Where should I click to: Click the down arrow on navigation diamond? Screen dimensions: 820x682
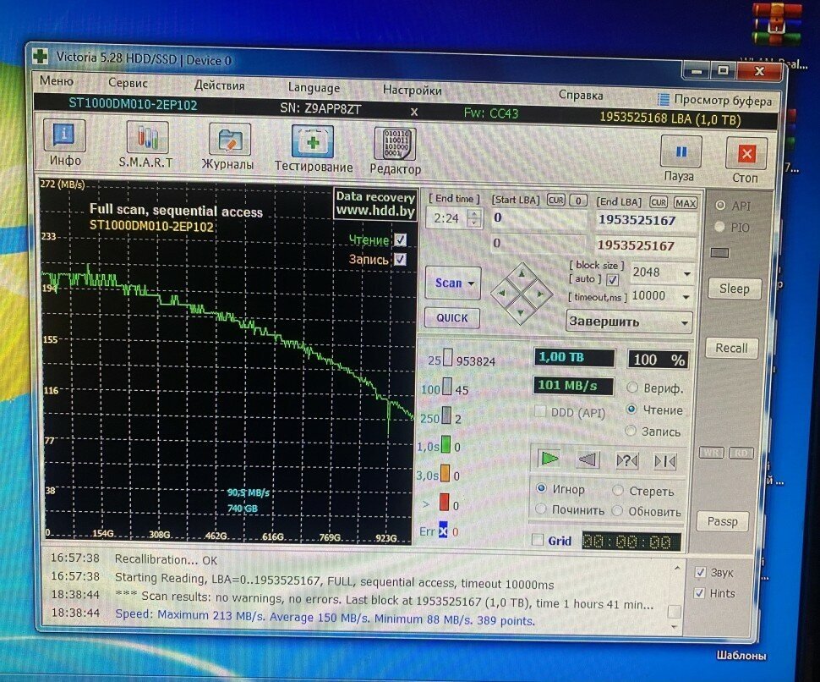(521, 312)
